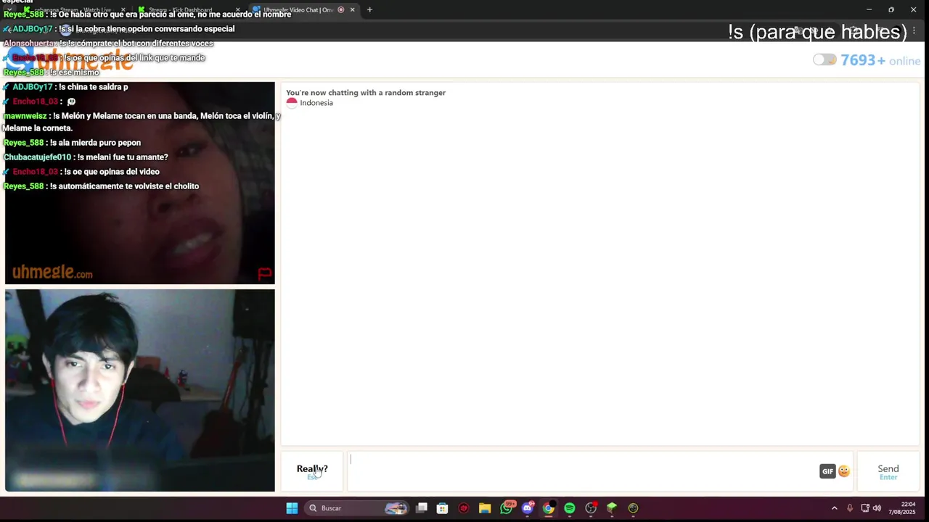Click your own webcam preview
This screenshot has width=929, height=522.
point(139,390)
